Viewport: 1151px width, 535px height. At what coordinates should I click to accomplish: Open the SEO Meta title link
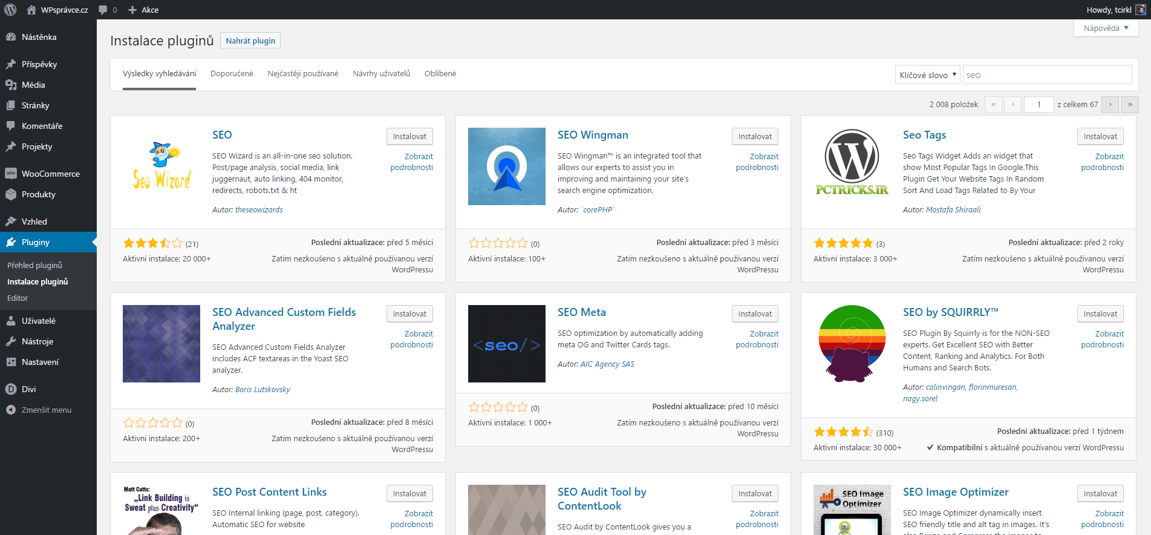point(581,312)
